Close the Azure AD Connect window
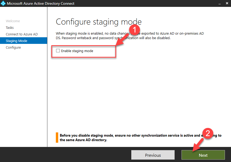The height and width of the screenshot is (162, 231). coord(227,3)
